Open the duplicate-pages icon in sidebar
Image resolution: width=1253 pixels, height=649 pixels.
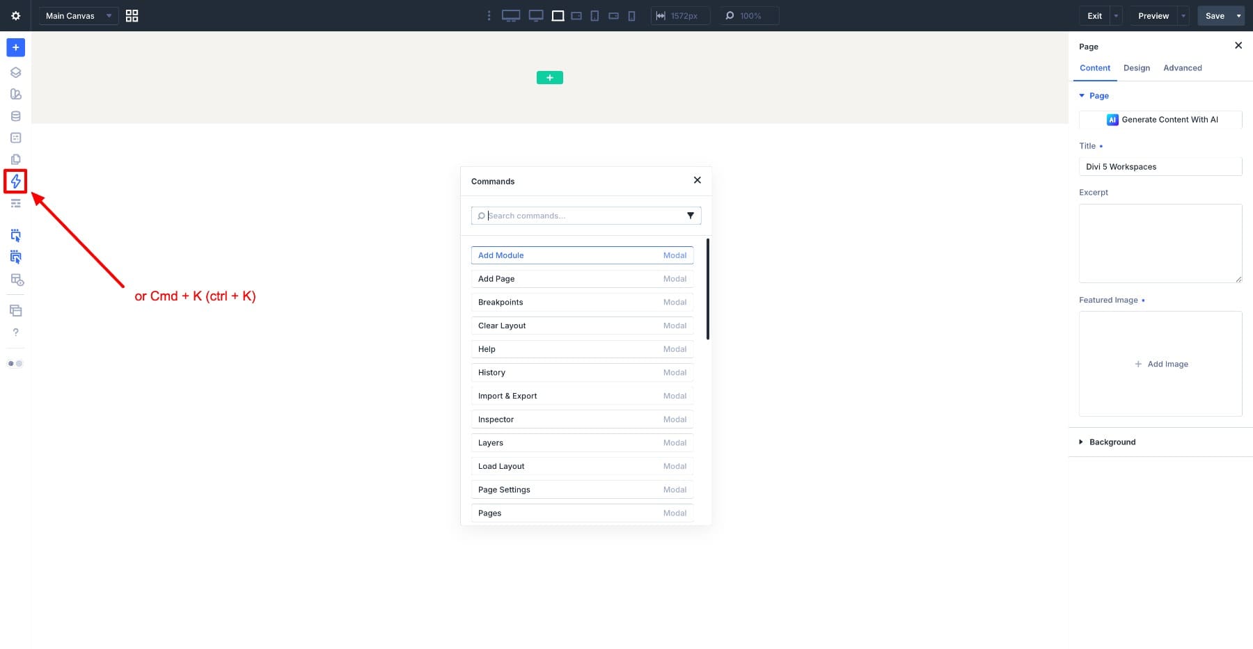pyautogui.click(x=15, y=159)
